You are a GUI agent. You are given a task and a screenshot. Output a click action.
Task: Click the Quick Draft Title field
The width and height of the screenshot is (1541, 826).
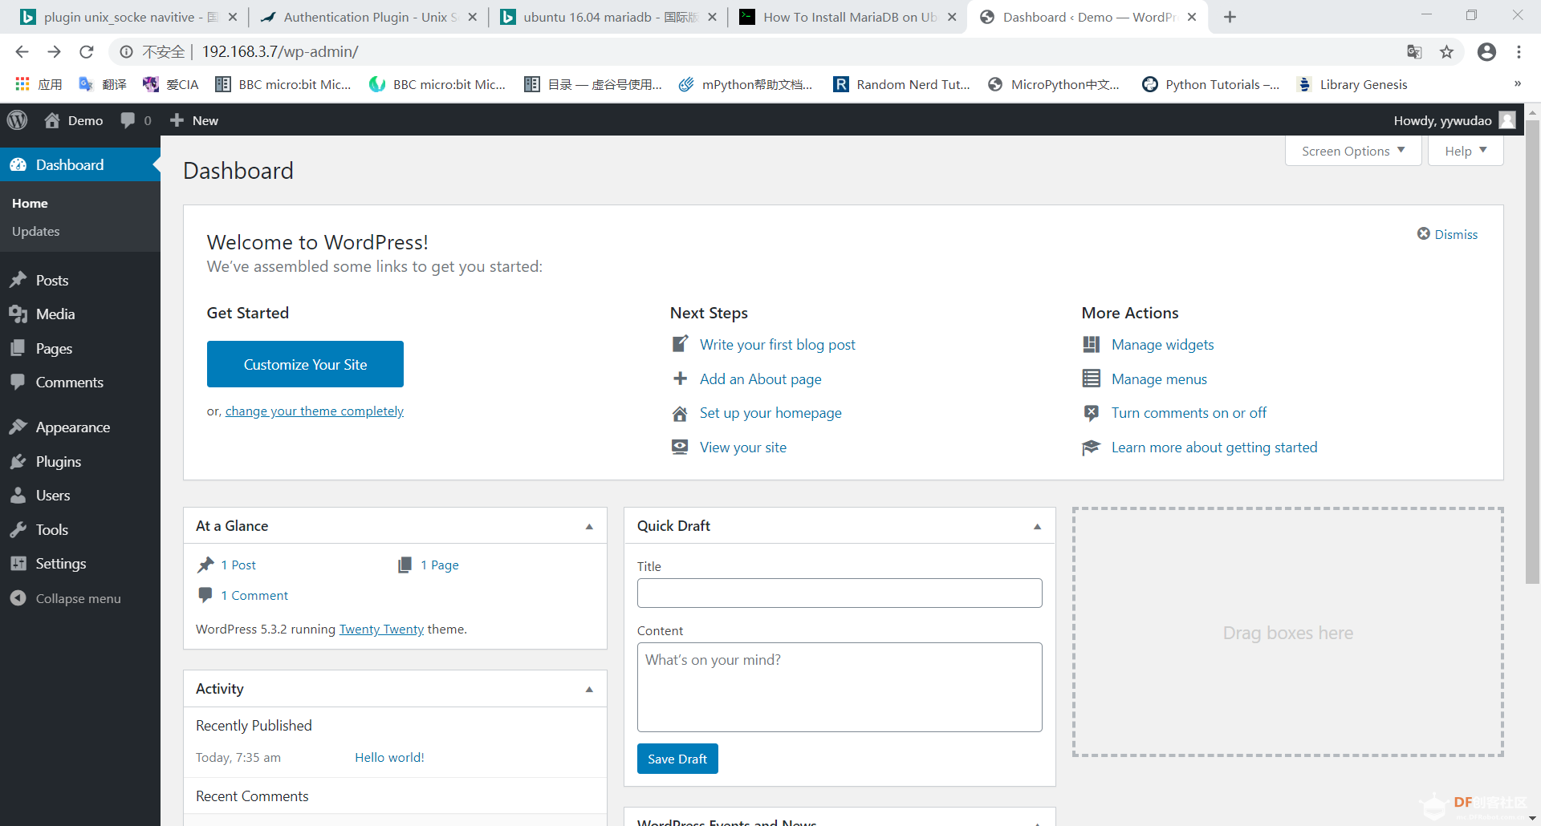840,593
